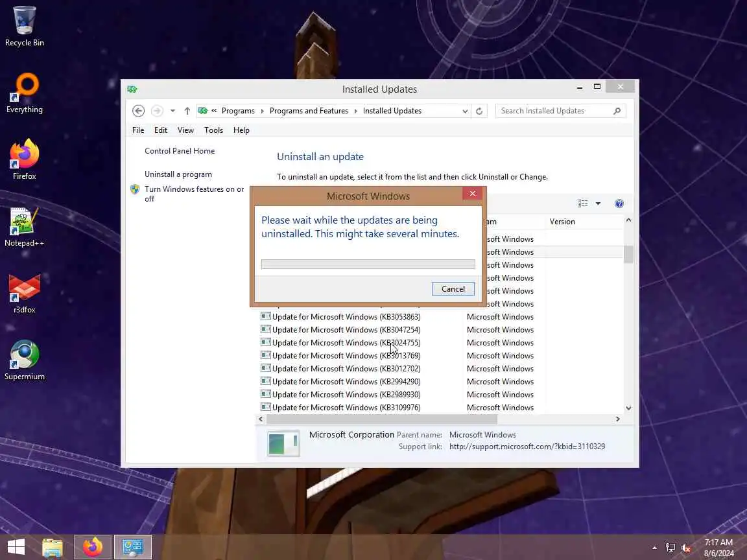
Task: Expand the arrow after Programs and Features
Action: tap(355, 111)
